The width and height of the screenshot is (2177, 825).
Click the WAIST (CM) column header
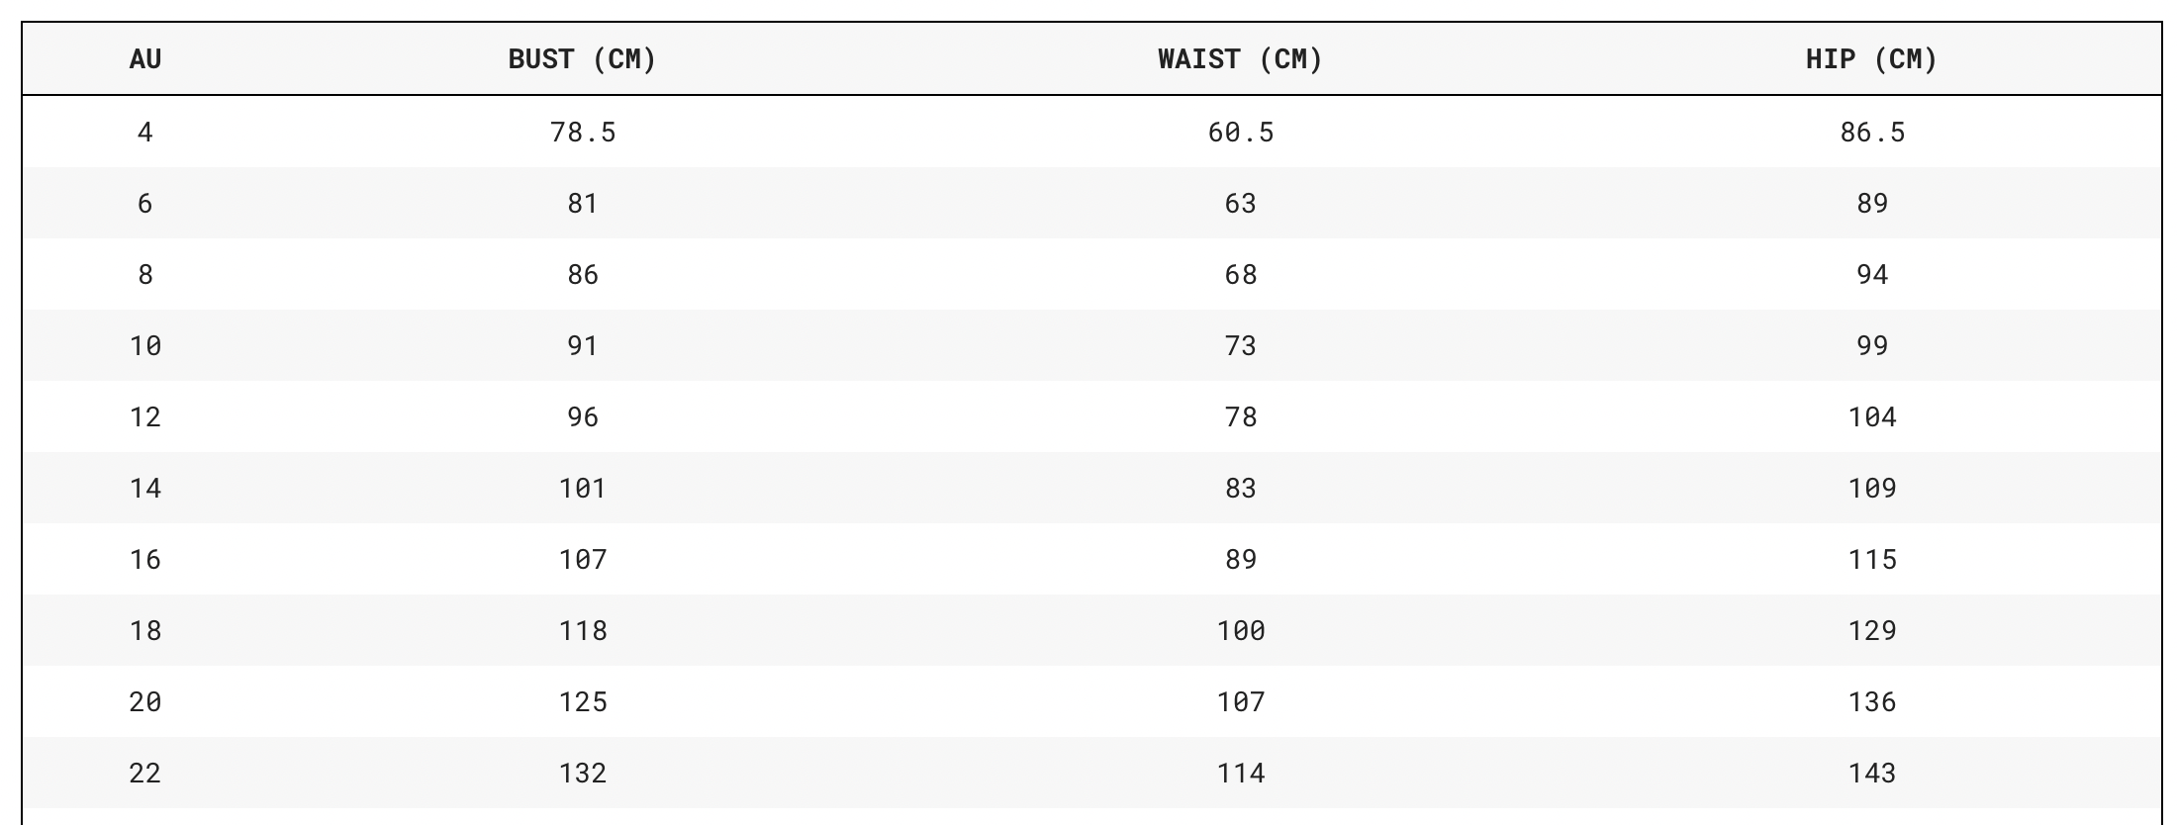(1240, 59)
